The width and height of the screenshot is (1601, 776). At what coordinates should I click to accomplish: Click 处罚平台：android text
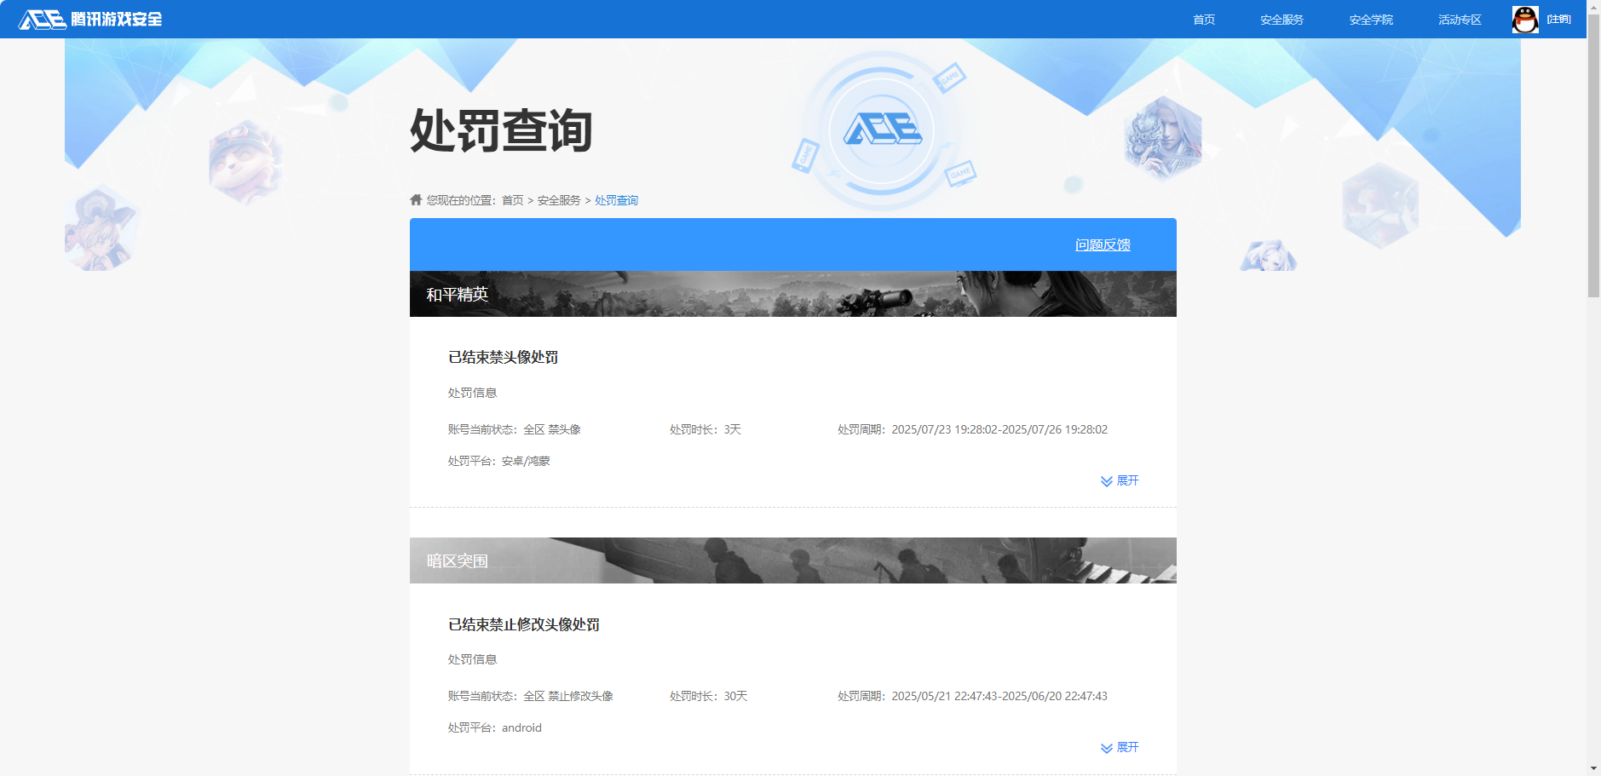(495, 727)
